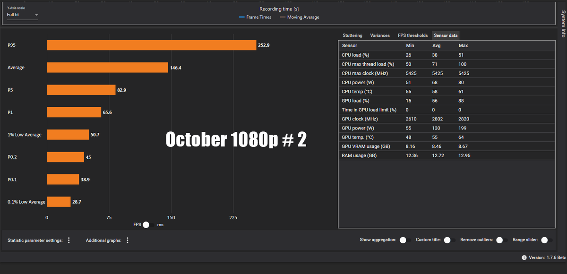Select the CPU power (W) row
Viewport: 567px width, 274px height.
tap(447, 82)
